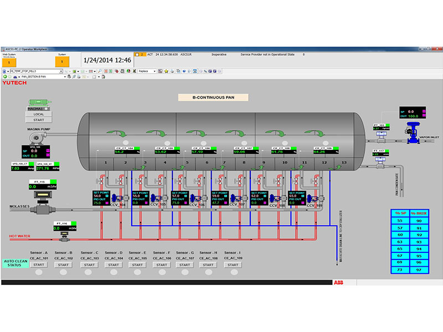Toggle Sensor - I auto clean status lamp
Screen dimensions: 443x332
(x=234, y=272)
